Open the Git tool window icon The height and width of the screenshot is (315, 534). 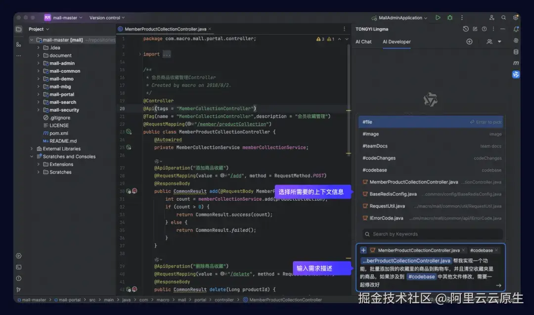[19, 289]
